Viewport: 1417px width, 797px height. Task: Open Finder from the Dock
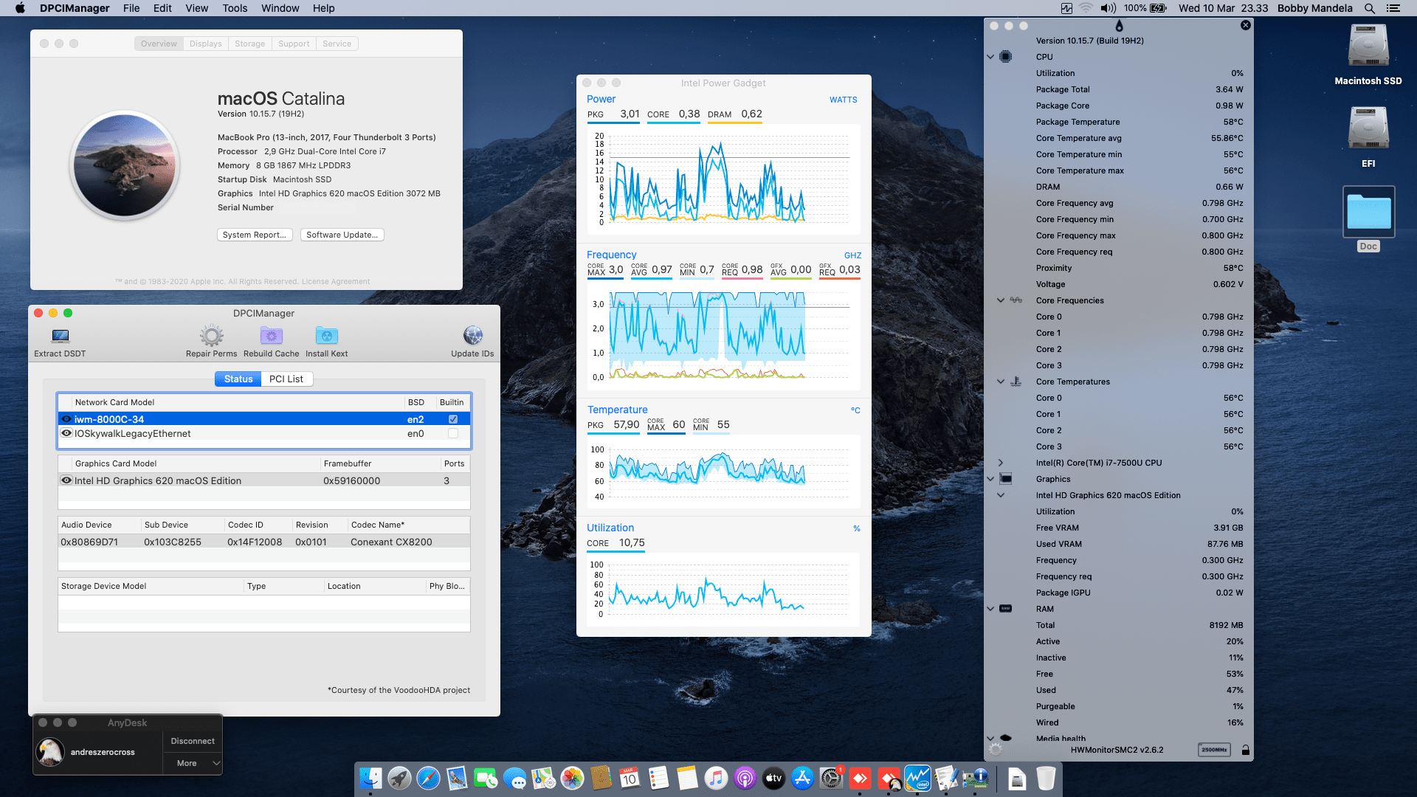pos(370,778)
